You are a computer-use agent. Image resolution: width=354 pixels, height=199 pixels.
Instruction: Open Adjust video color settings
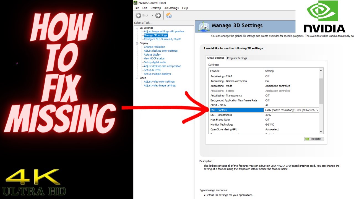[x=159, y=82]
